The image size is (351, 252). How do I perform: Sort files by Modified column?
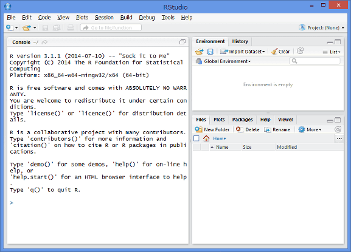tap(310, 147)
